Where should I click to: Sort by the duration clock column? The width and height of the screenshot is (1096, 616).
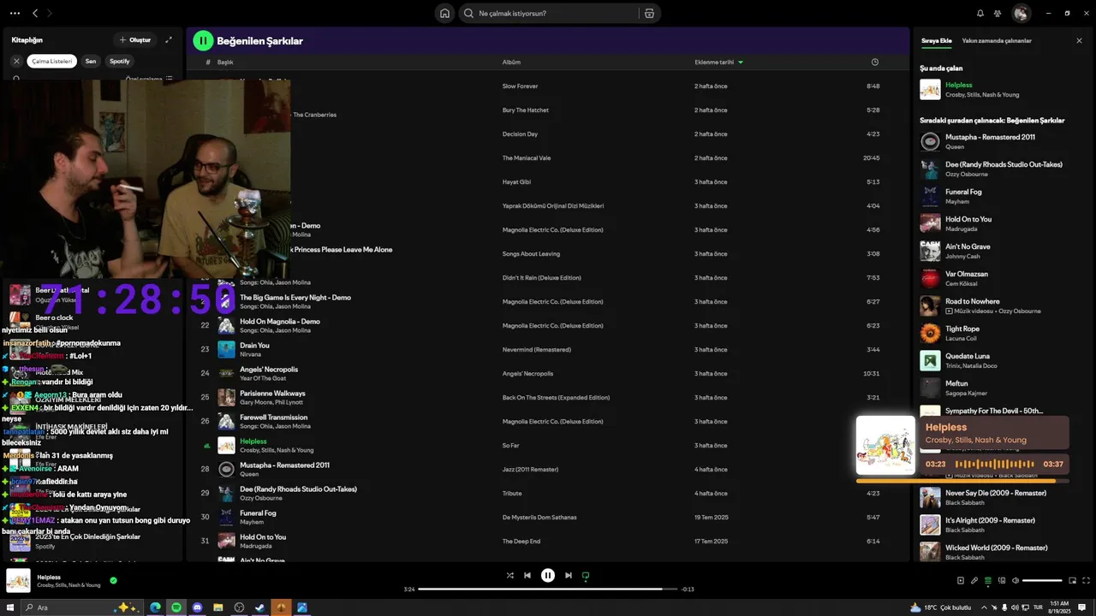[874, 62]
